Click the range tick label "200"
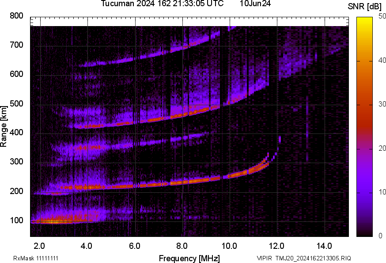386x263 pixels. point(16,191)
